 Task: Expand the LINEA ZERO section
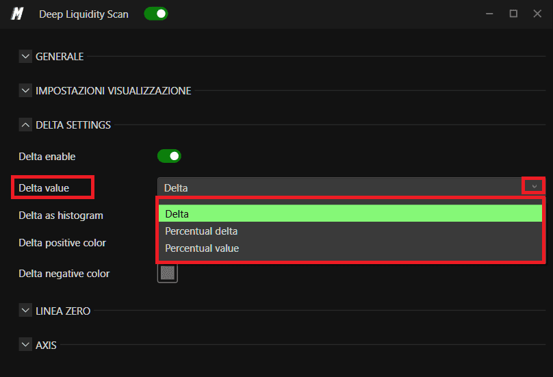tap(25, 311)
